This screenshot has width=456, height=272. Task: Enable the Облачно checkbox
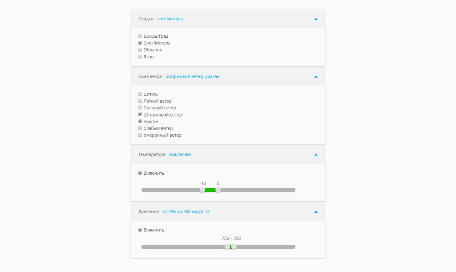(x=140, y=50)
